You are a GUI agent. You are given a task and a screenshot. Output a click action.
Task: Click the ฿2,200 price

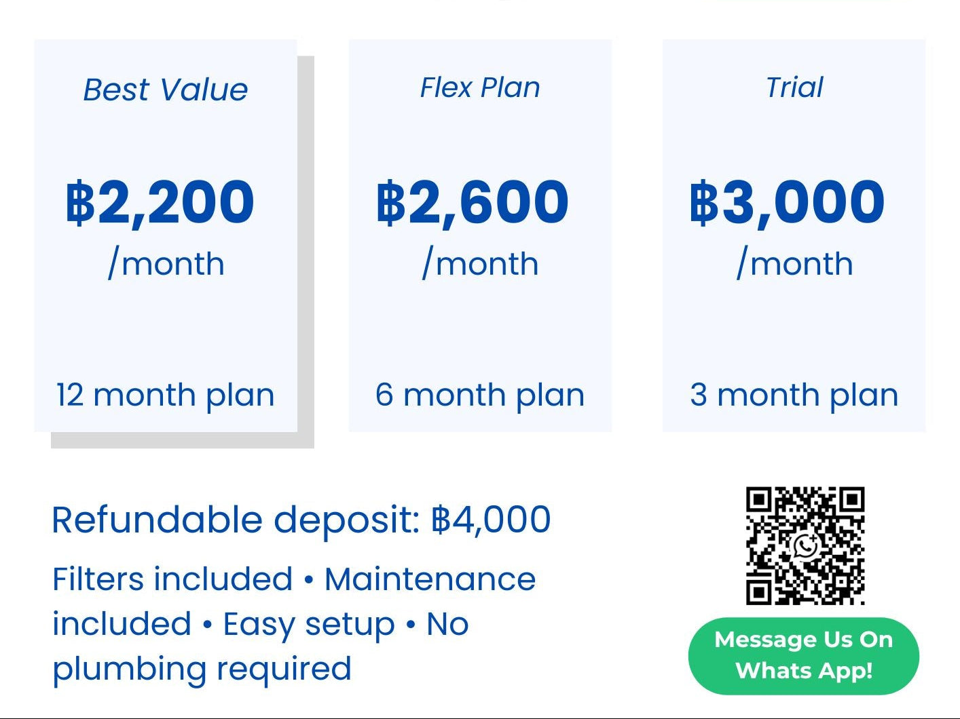(160, 201)
